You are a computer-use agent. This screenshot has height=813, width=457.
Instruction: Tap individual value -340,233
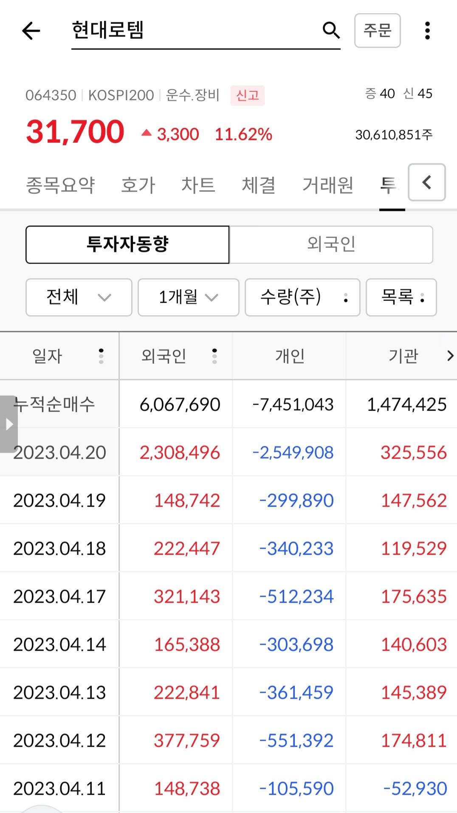point(296,549)
